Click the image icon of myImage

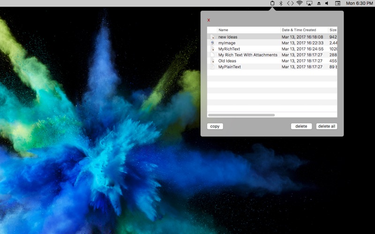(212, 43)
